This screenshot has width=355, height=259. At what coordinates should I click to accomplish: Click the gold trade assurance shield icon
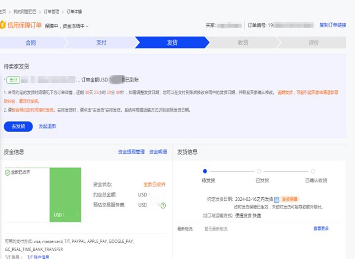(2, 25)
